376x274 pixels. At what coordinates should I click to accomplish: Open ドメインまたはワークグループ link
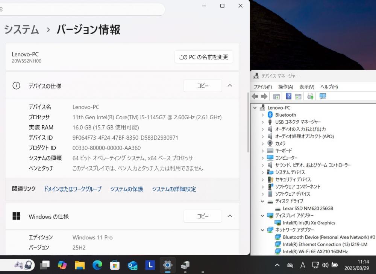pyautogui.click(x=73, y=189)
